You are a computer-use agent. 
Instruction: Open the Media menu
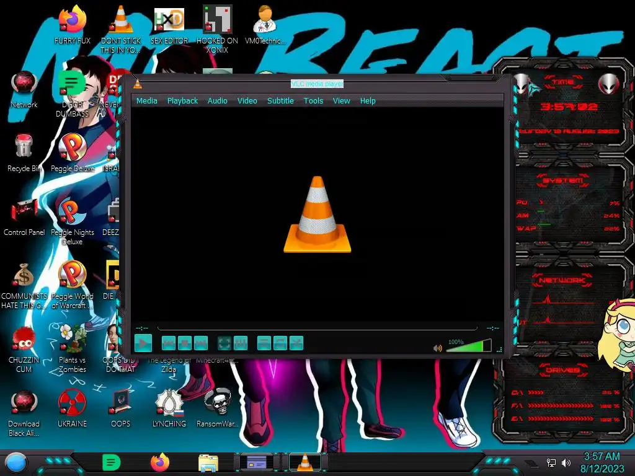(x=146, y=101)
